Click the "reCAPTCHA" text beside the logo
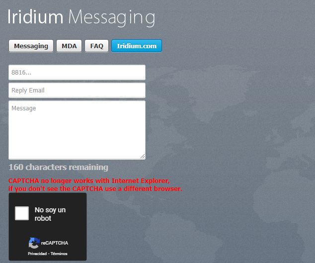The image size is (315, 263). click(x=55, y=243)
